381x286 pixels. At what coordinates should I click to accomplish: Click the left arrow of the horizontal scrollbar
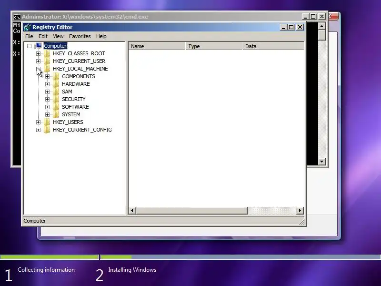[132, 211]
